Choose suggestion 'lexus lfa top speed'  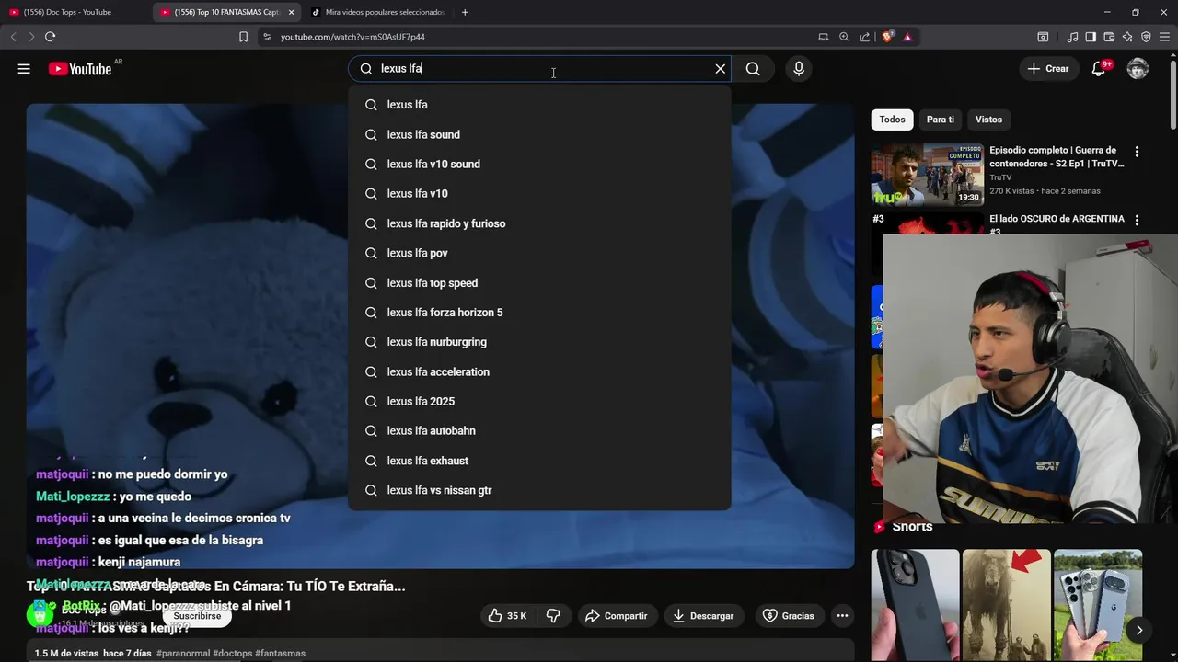pos(539,282)
